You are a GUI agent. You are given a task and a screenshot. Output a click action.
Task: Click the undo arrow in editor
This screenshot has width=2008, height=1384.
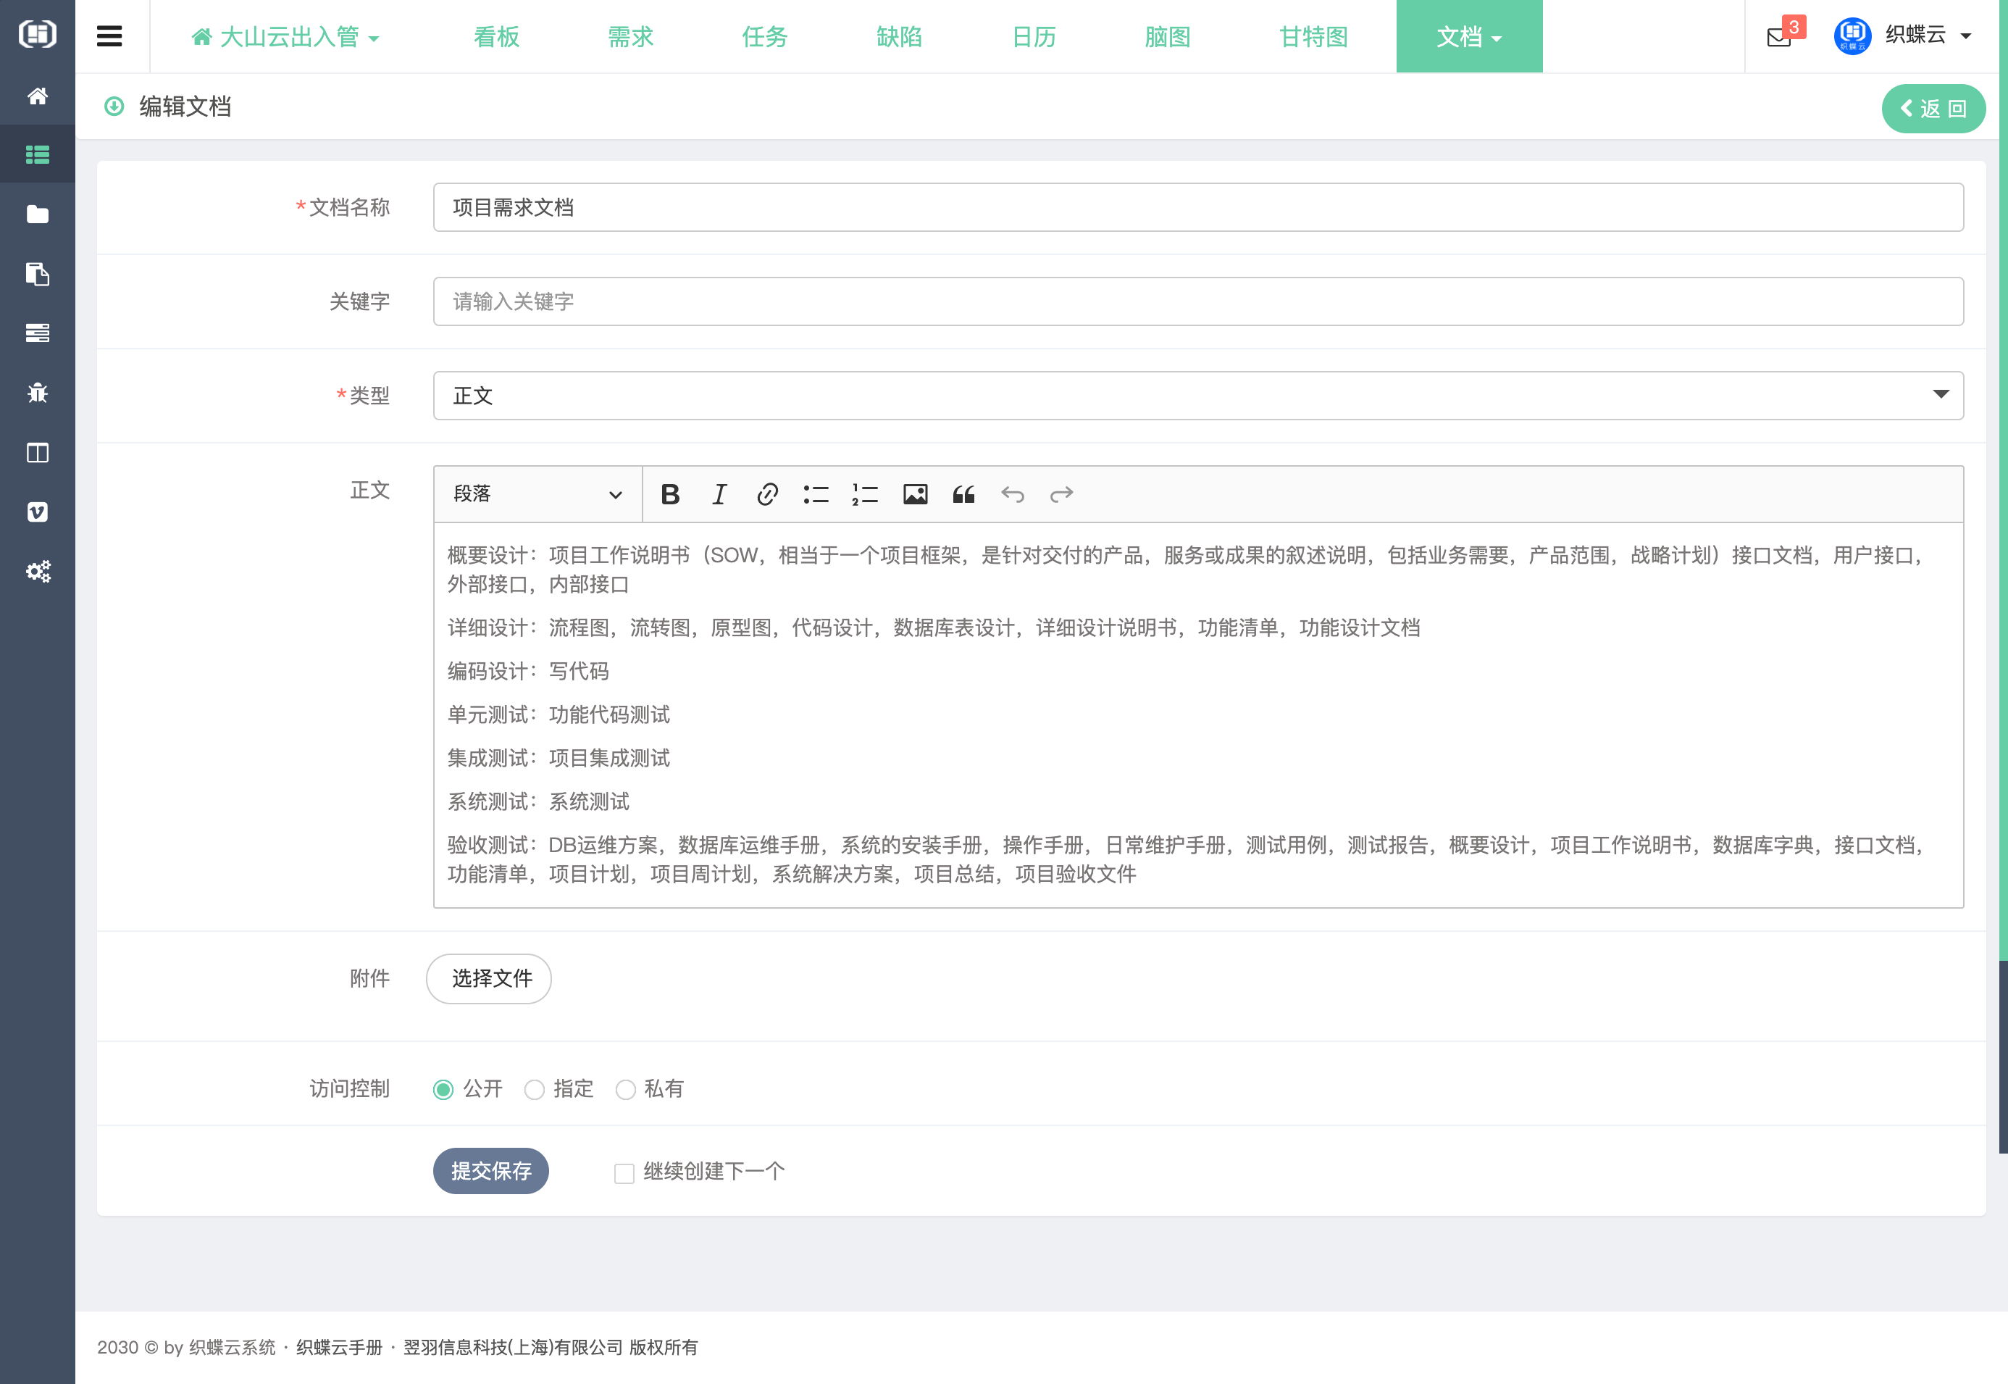(x=1012, y=494)
